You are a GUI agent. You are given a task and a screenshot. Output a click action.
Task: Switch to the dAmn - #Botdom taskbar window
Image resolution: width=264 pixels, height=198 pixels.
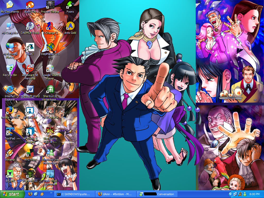point(116,194)
